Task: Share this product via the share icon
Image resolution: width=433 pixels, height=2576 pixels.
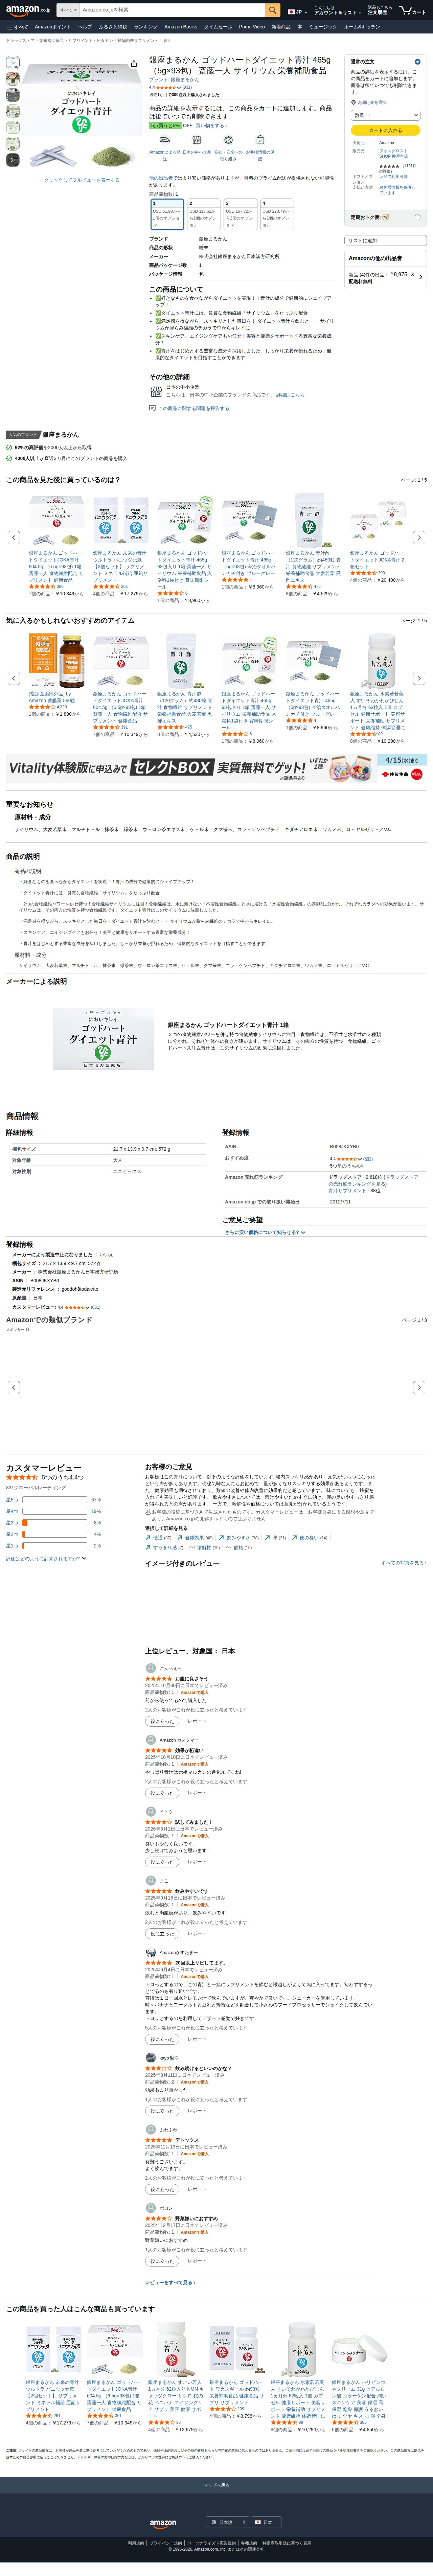Action: pyautogui.click(x=134, y=64)
